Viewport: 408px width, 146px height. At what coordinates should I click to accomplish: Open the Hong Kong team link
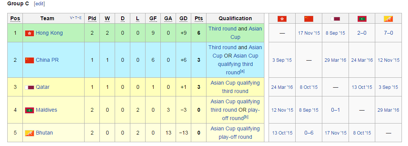click(49, 33)
